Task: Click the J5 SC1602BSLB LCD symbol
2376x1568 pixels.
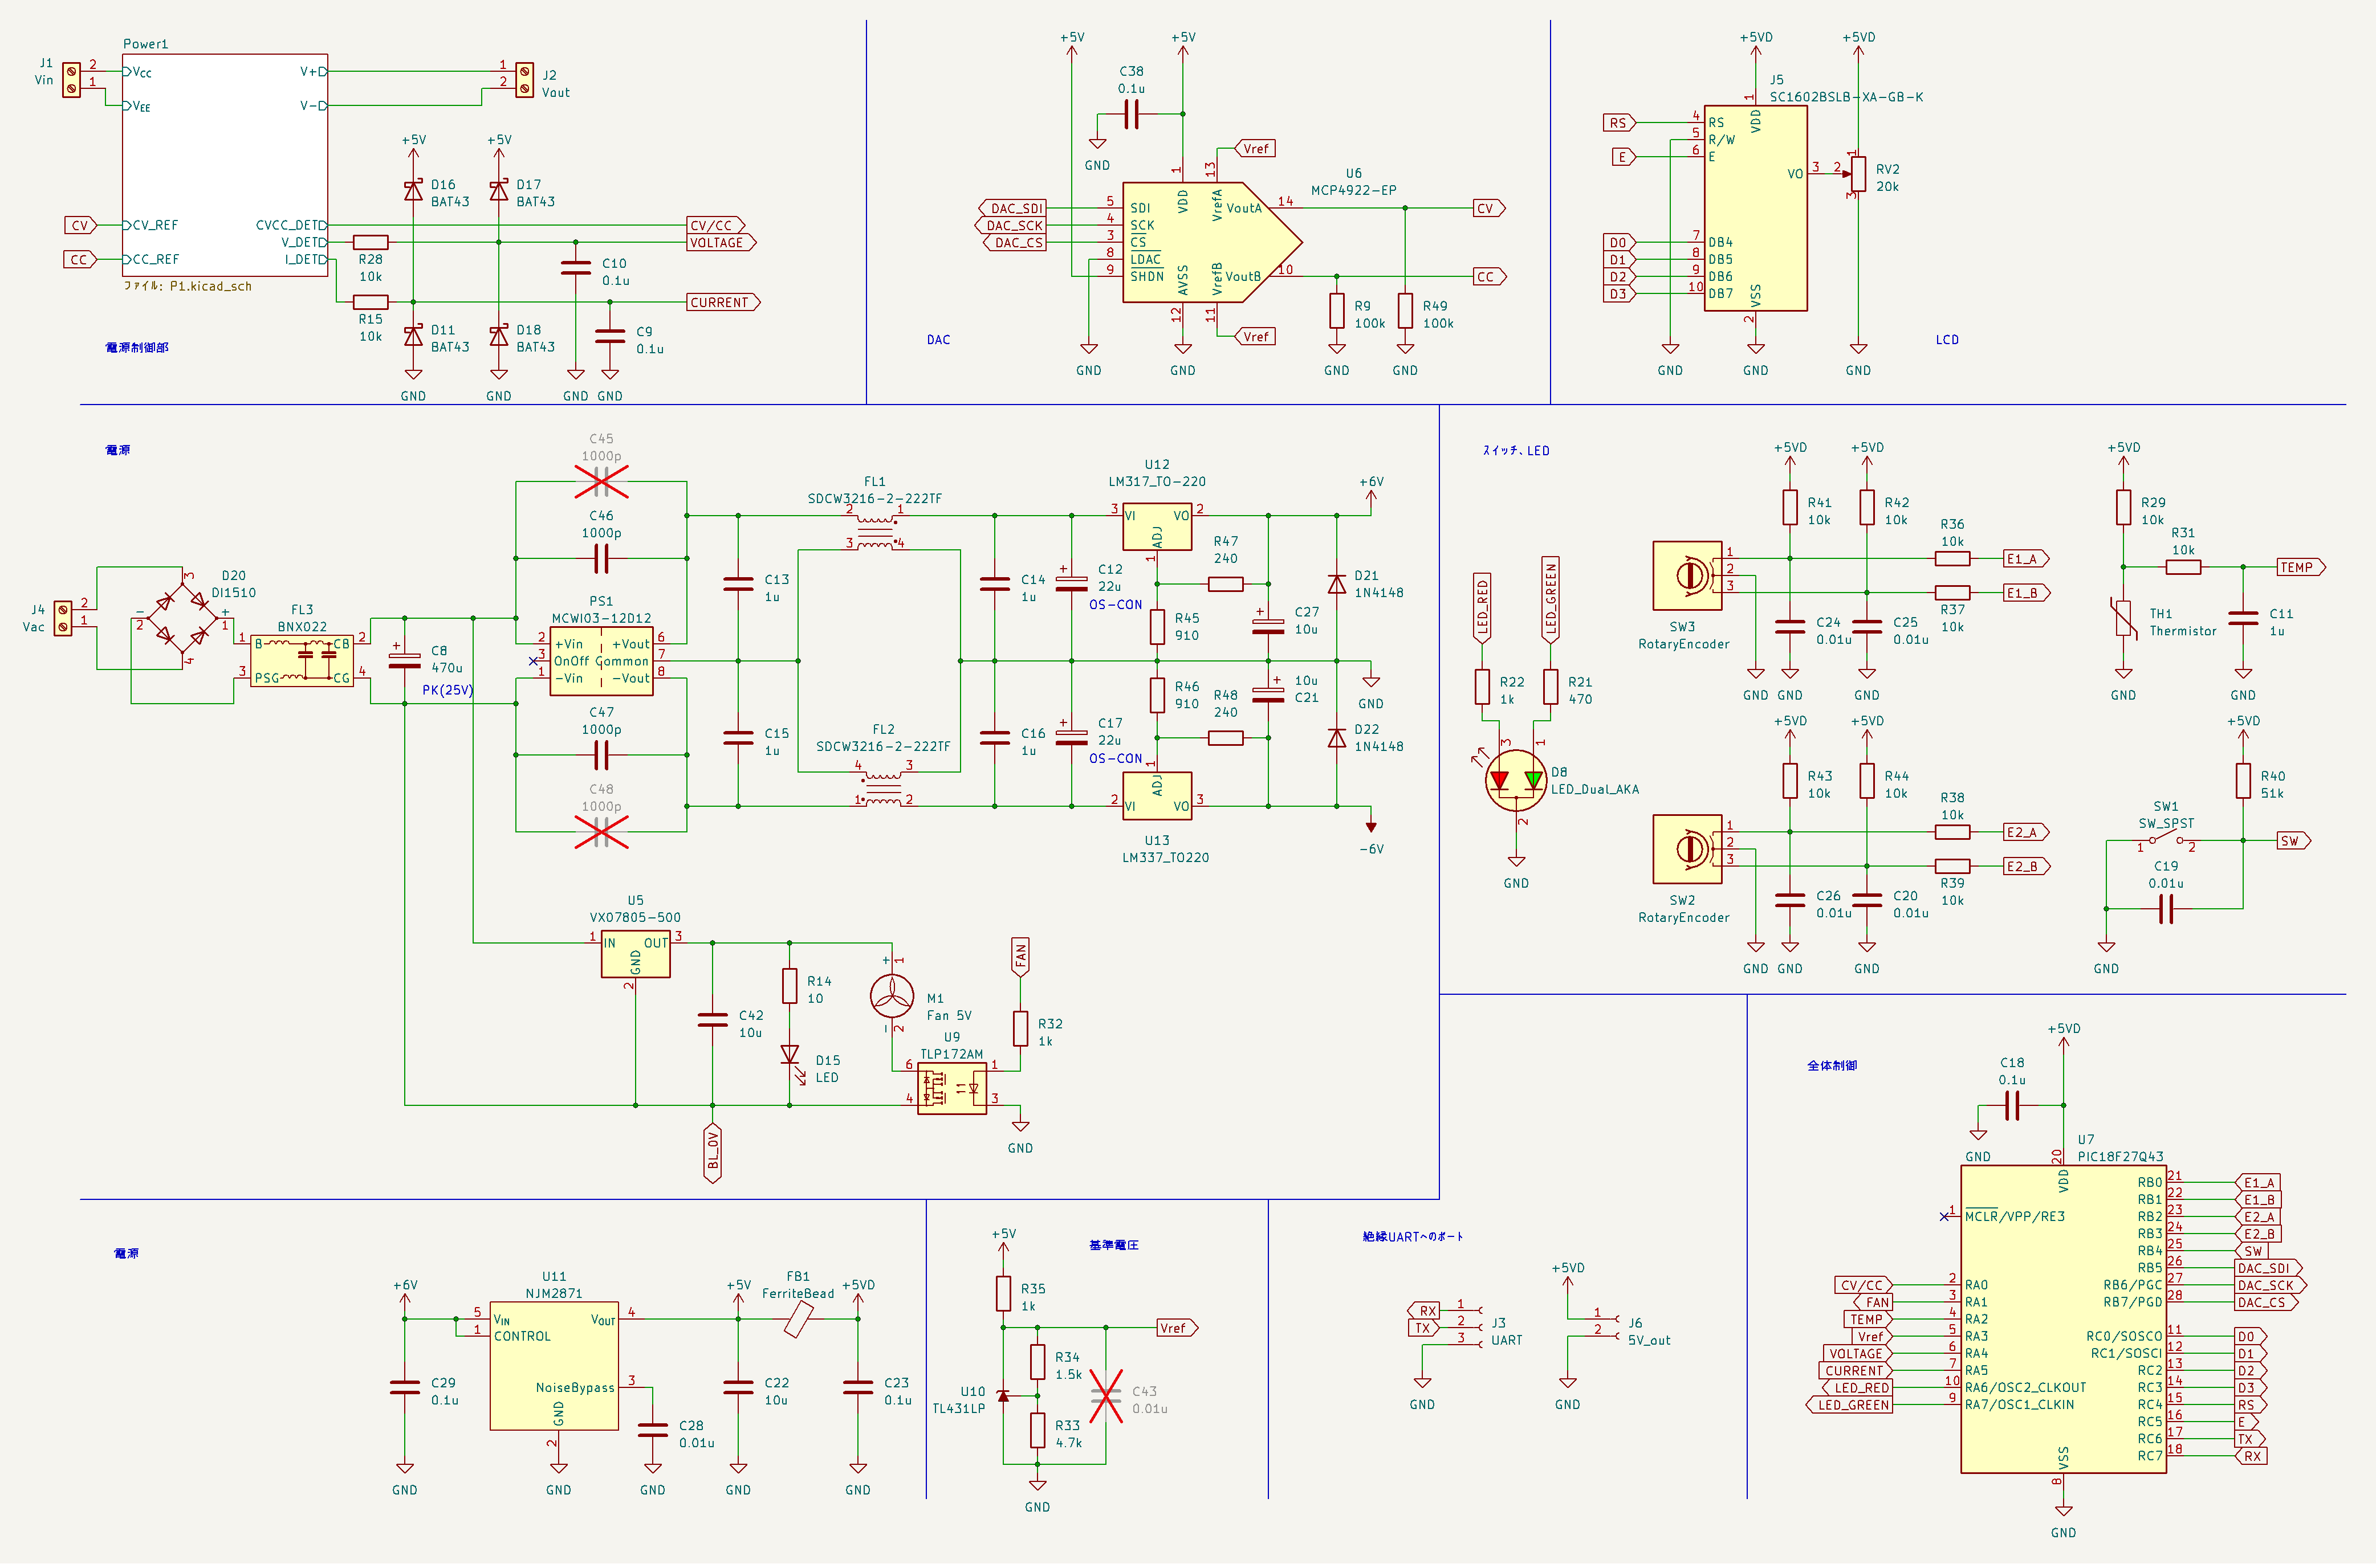Action: (1756, 208)
